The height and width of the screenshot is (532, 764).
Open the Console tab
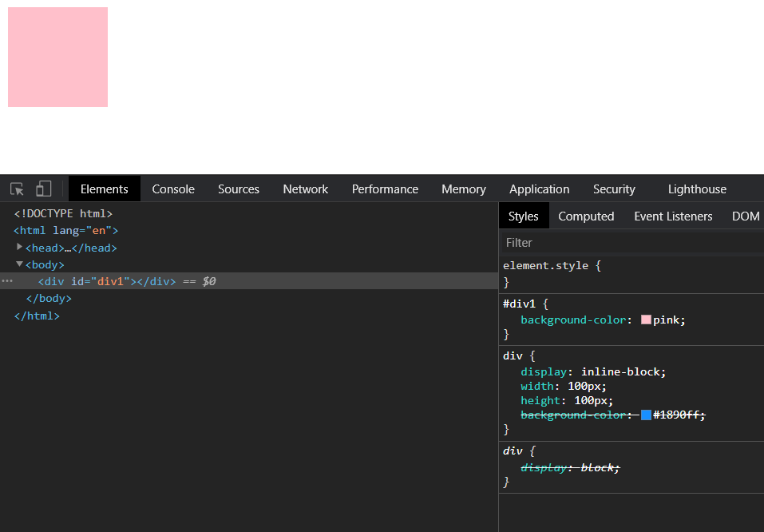coord(173,189)
